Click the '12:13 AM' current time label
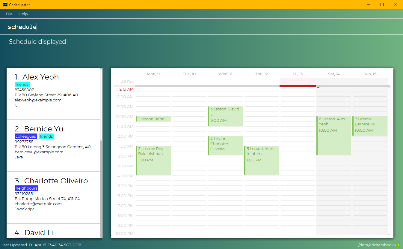 (x=126, y=89)
